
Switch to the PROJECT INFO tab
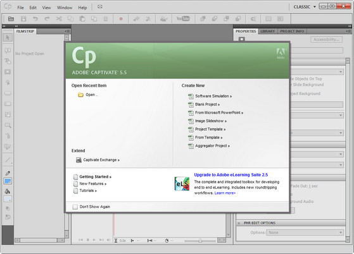(292, 32)
